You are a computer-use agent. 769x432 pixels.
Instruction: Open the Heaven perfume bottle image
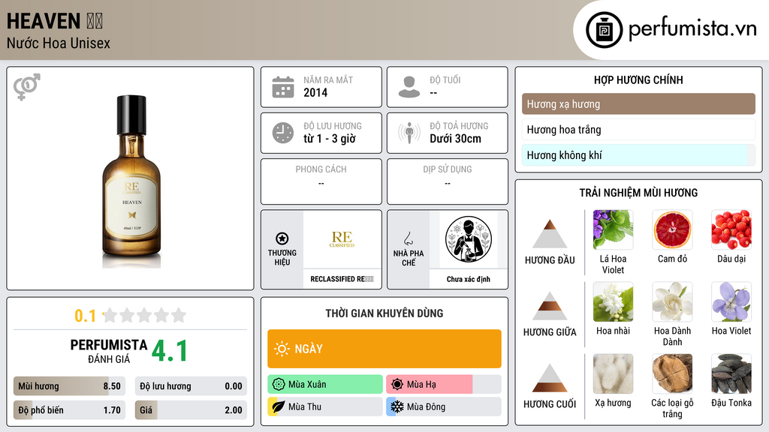131,181
